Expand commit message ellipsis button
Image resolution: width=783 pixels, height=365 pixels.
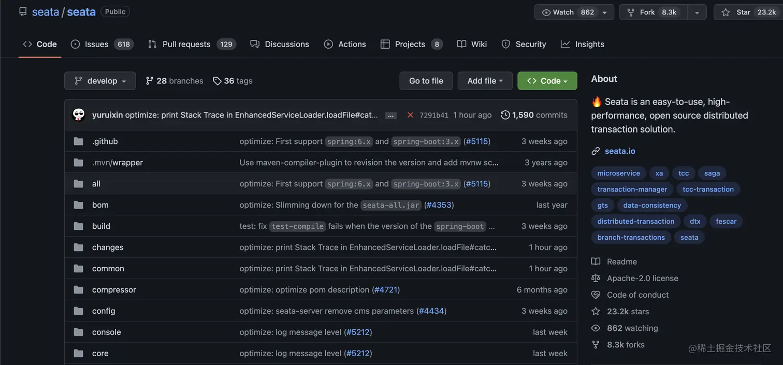(x=391, y=115)
